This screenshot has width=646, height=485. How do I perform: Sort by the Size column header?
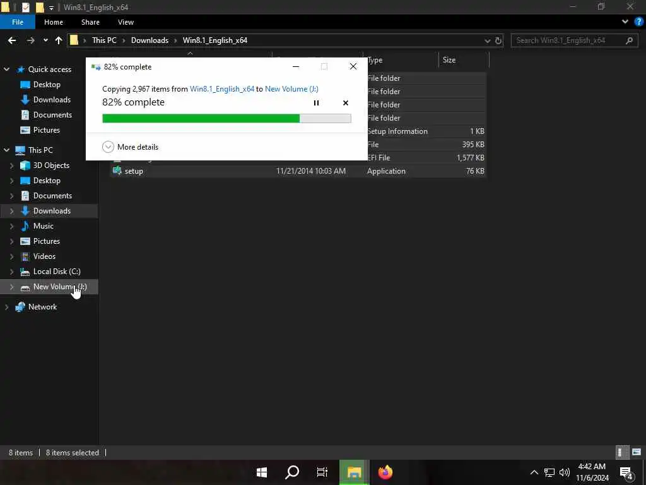point(464,60)
